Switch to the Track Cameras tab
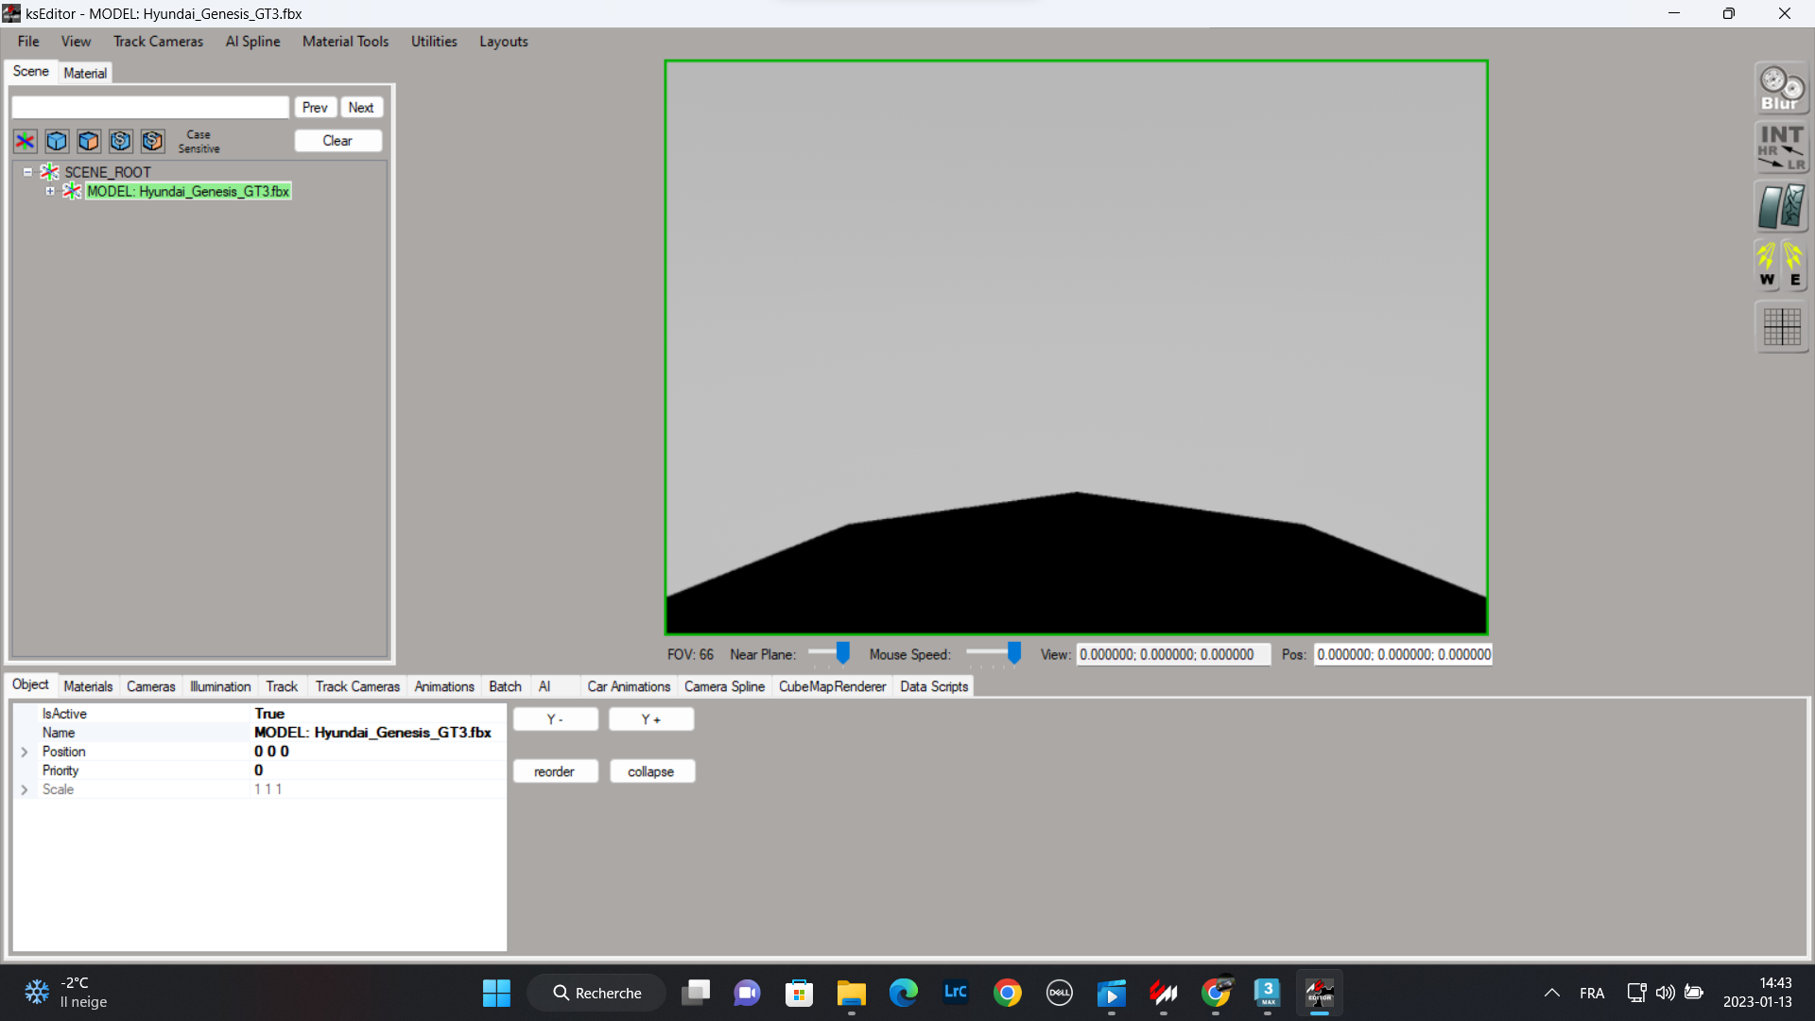This screenshot has height=1021, width=1815. (x=356, y=685)
